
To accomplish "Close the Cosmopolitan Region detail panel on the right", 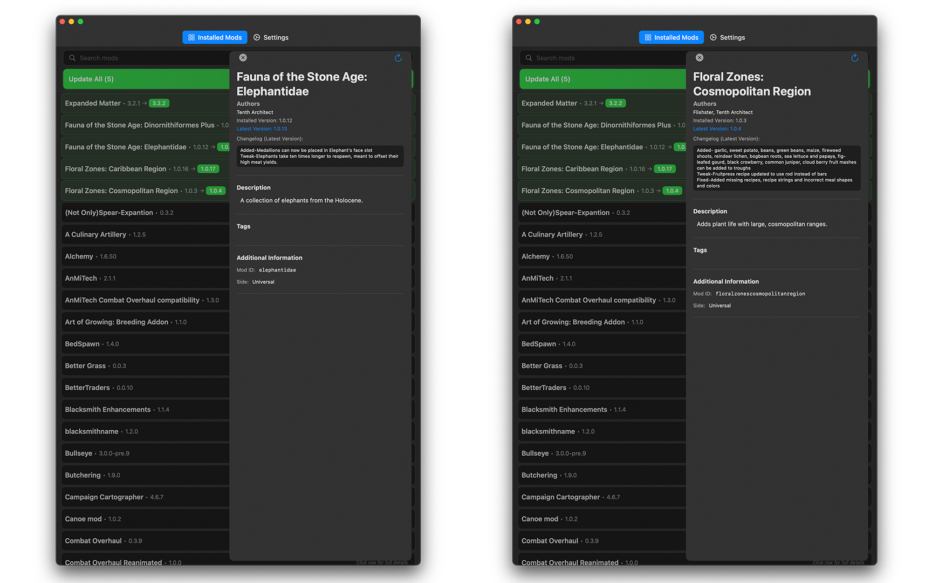I will coord(699,58).
